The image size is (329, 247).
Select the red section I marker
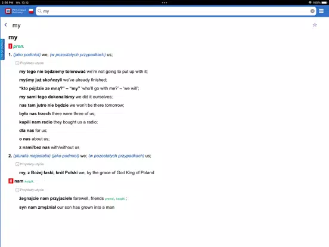tap(10, 46)
